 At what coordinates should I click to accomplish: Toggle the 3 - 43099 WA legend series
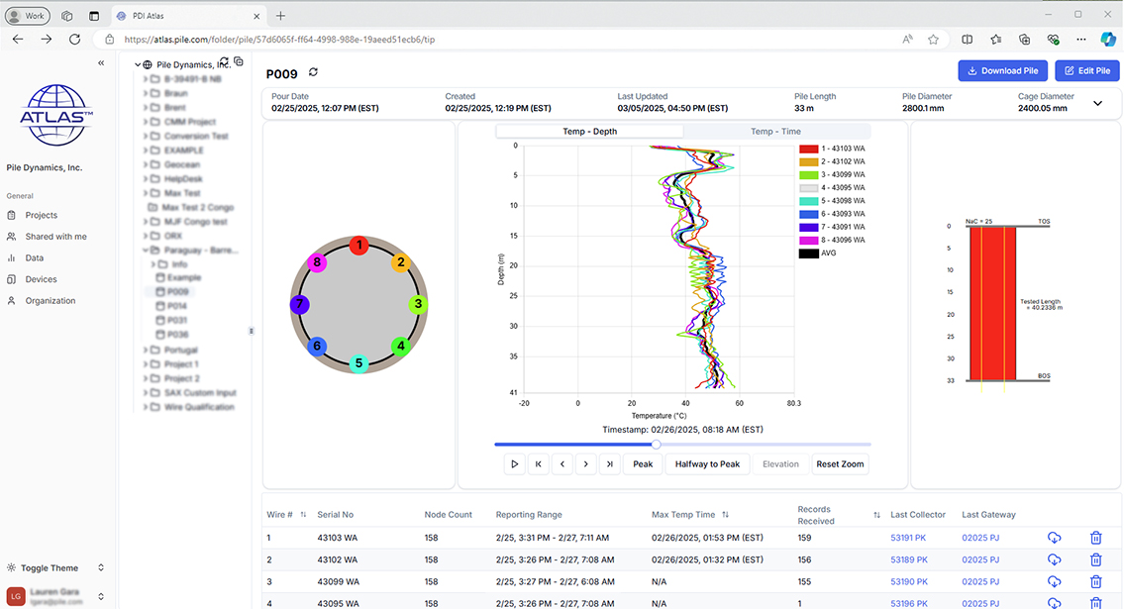coord(832,174)
